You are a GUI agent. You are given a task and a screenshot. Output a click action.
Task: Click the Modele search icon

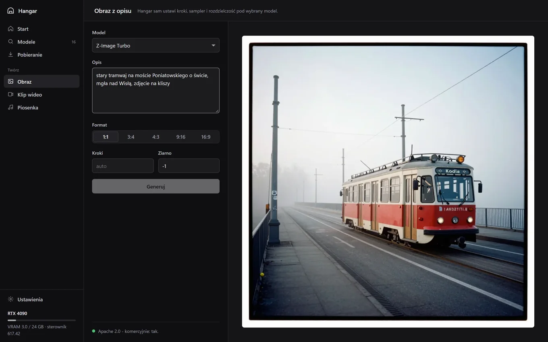(x=10, y=42)
